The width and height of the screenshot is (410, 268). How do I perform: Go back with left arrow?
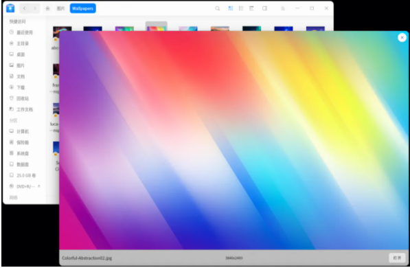pos(24,8)
